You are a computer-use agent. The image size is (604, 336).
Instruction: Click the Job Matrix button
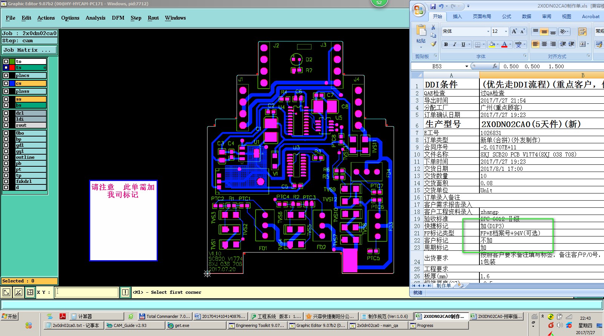tap(29, 50)
